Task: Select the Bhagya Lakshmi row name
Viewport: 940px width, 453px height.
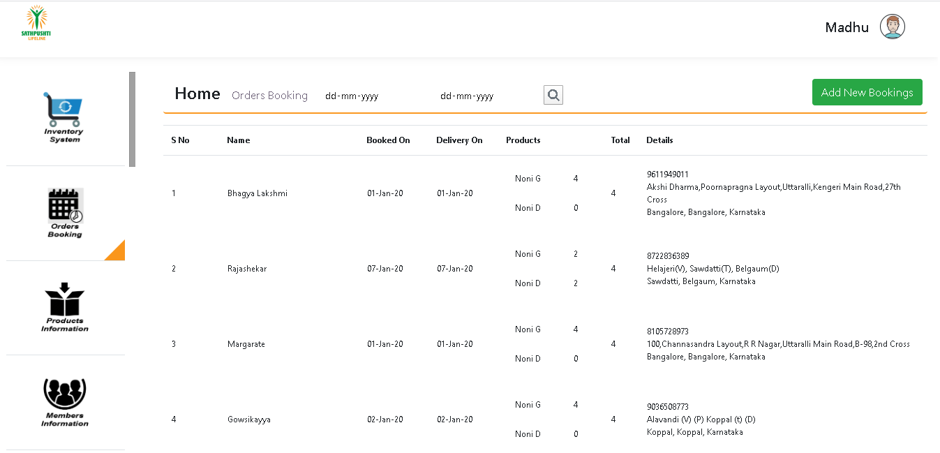Action: tap(257, 193)
